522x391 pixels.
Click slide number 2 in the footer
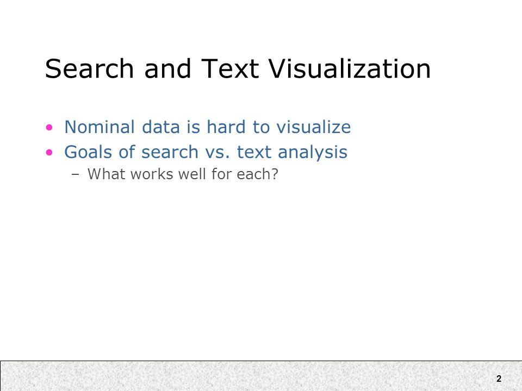[x=499, y=379]
